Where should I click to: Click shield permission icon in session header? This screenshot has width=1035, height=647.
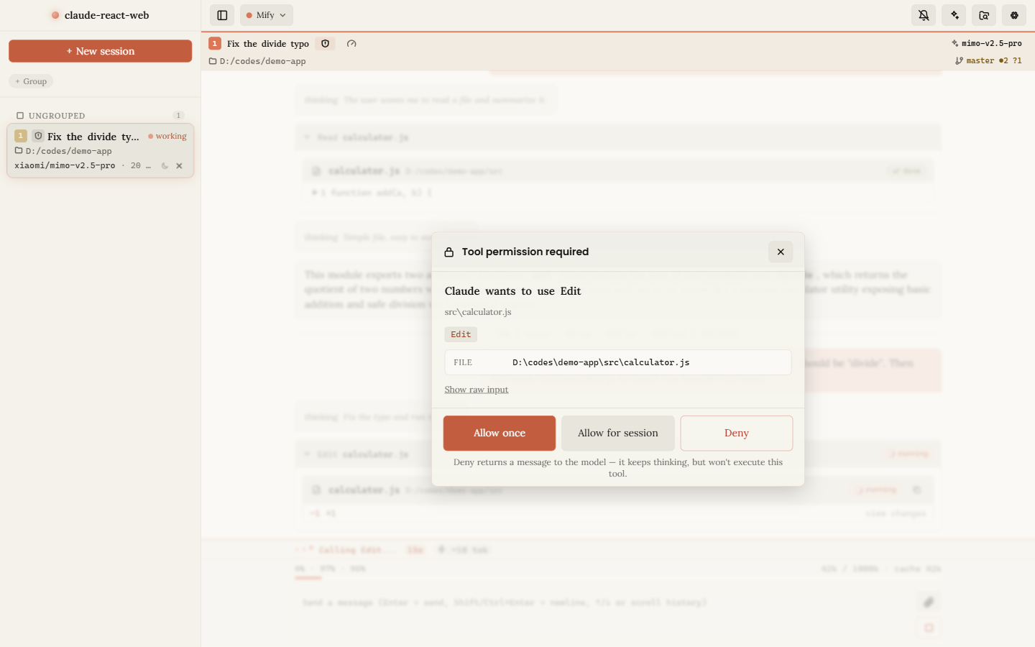point(325,44)
